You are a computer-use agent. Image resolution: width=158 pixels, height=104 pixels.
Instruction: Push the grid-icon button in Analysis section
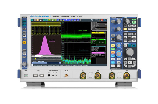134,34
